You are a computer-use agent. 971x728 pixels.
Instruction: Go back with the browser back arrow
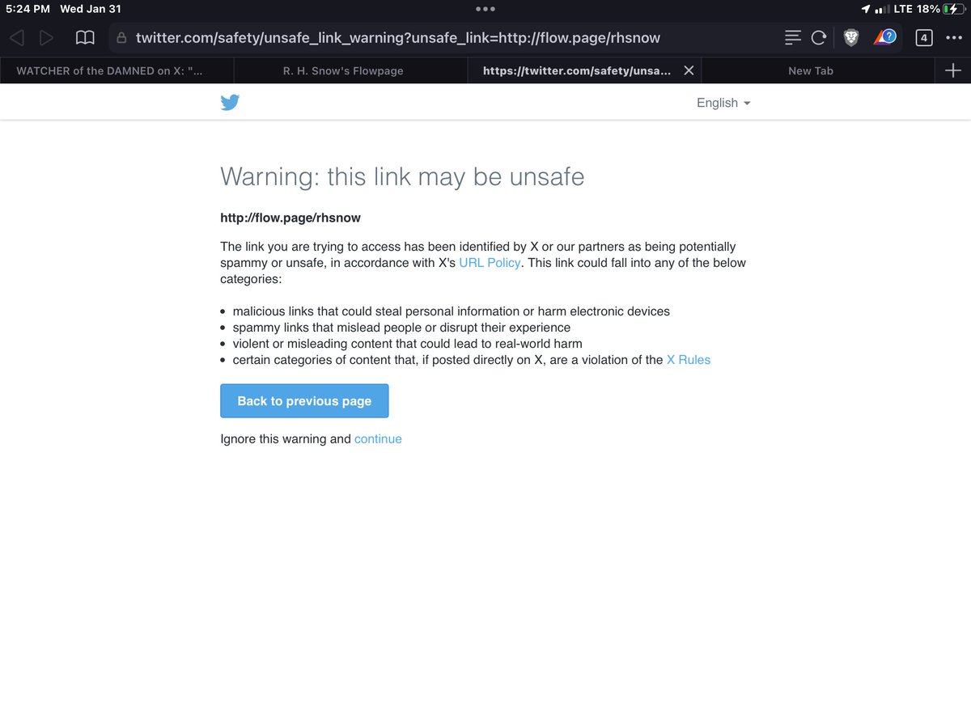pyautogui.click(x=17, y=37)
